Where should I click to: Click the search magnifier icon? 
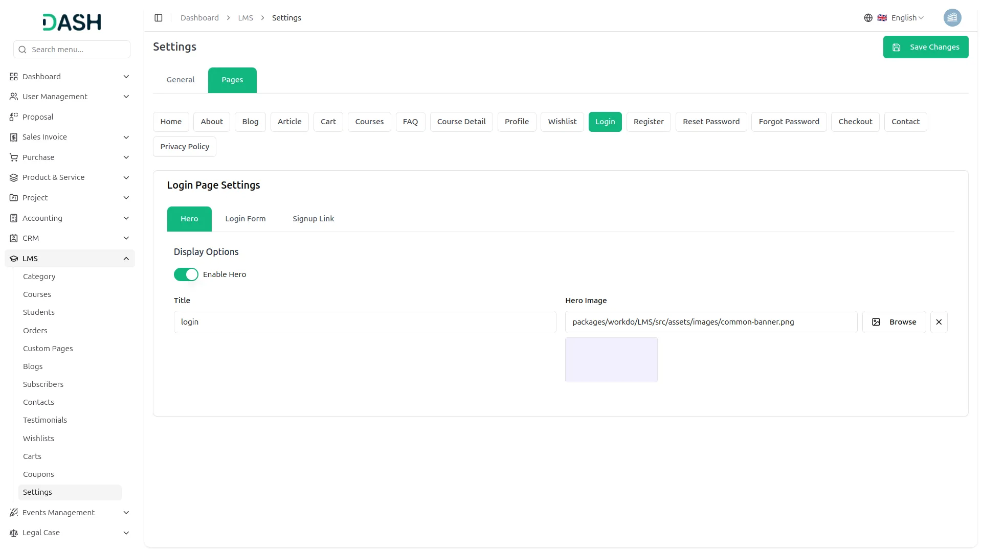click(23, 50)
